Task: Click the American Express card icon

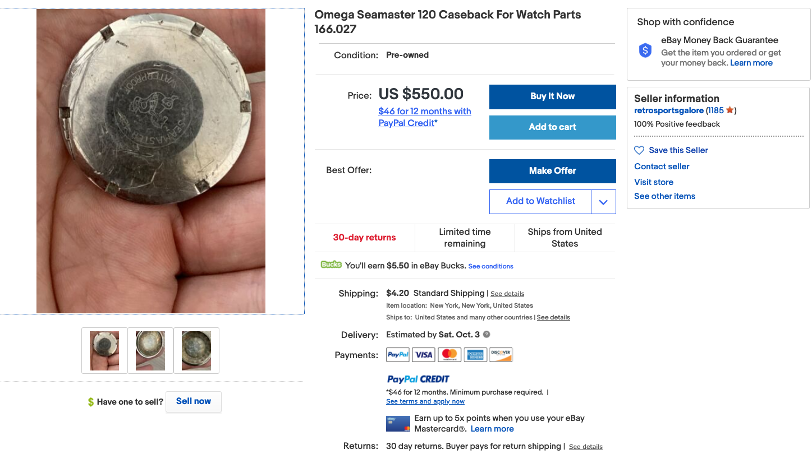Action: point(475,355)
